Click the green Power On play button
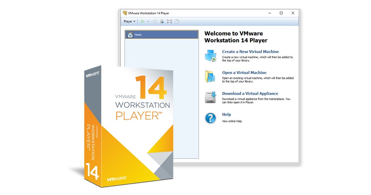 click(x=143, y=21)
